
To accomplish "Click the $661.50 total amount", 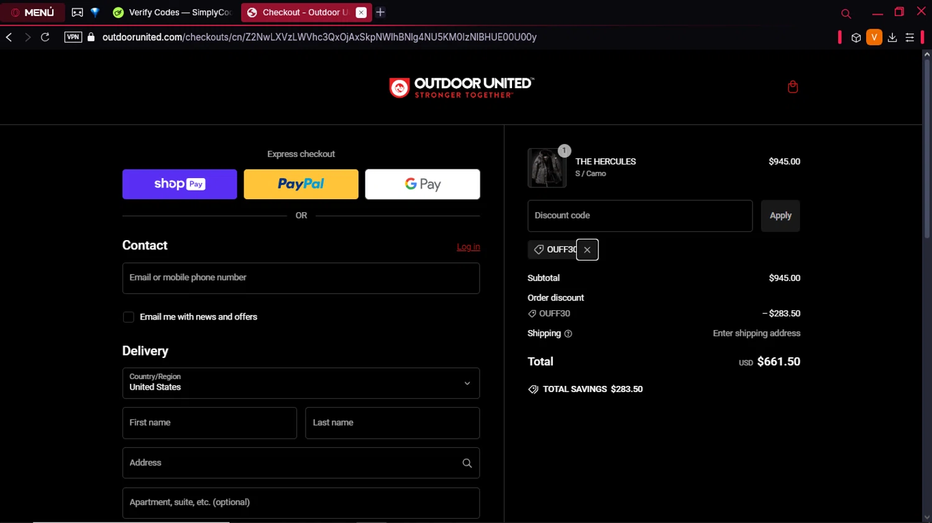I will [x=779, y=362].
